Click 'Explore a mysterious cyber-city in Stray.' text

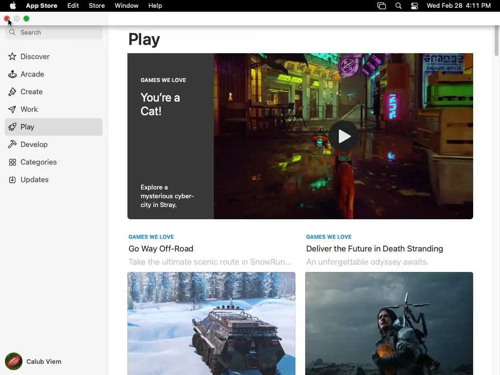point(167,196)
